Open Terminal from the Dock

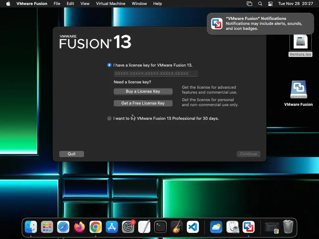click(160, 227)
